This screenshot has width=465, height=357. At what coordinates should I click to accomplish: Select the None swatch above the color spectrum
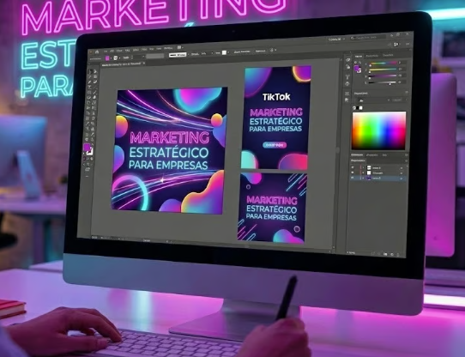(x=354, y=108)
